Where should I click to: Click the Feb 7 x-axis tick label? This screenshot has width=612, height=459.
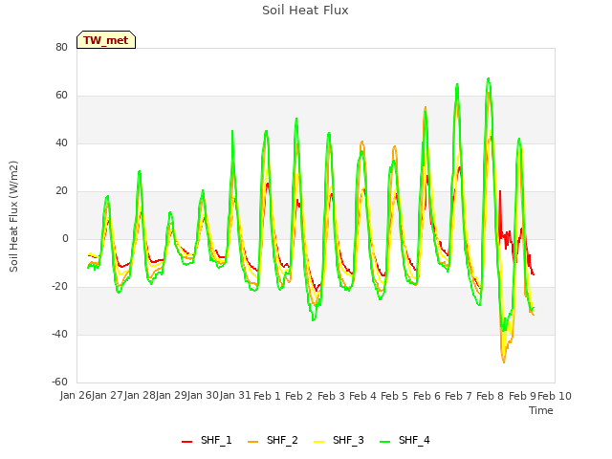tap(458, 396)
